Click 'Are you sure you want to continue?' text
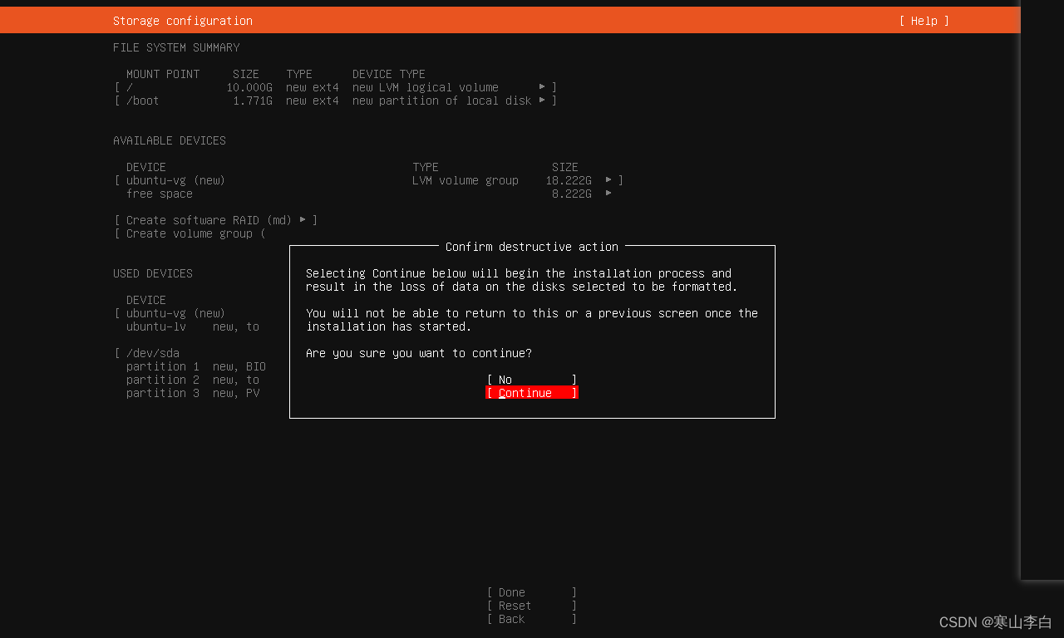The height and width of the screenshot is (638, 1064). point(419,353)
